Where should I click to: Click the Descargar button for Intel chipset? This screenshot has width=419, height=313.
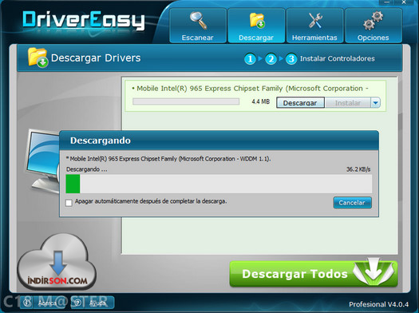click(x=300, y=103)
